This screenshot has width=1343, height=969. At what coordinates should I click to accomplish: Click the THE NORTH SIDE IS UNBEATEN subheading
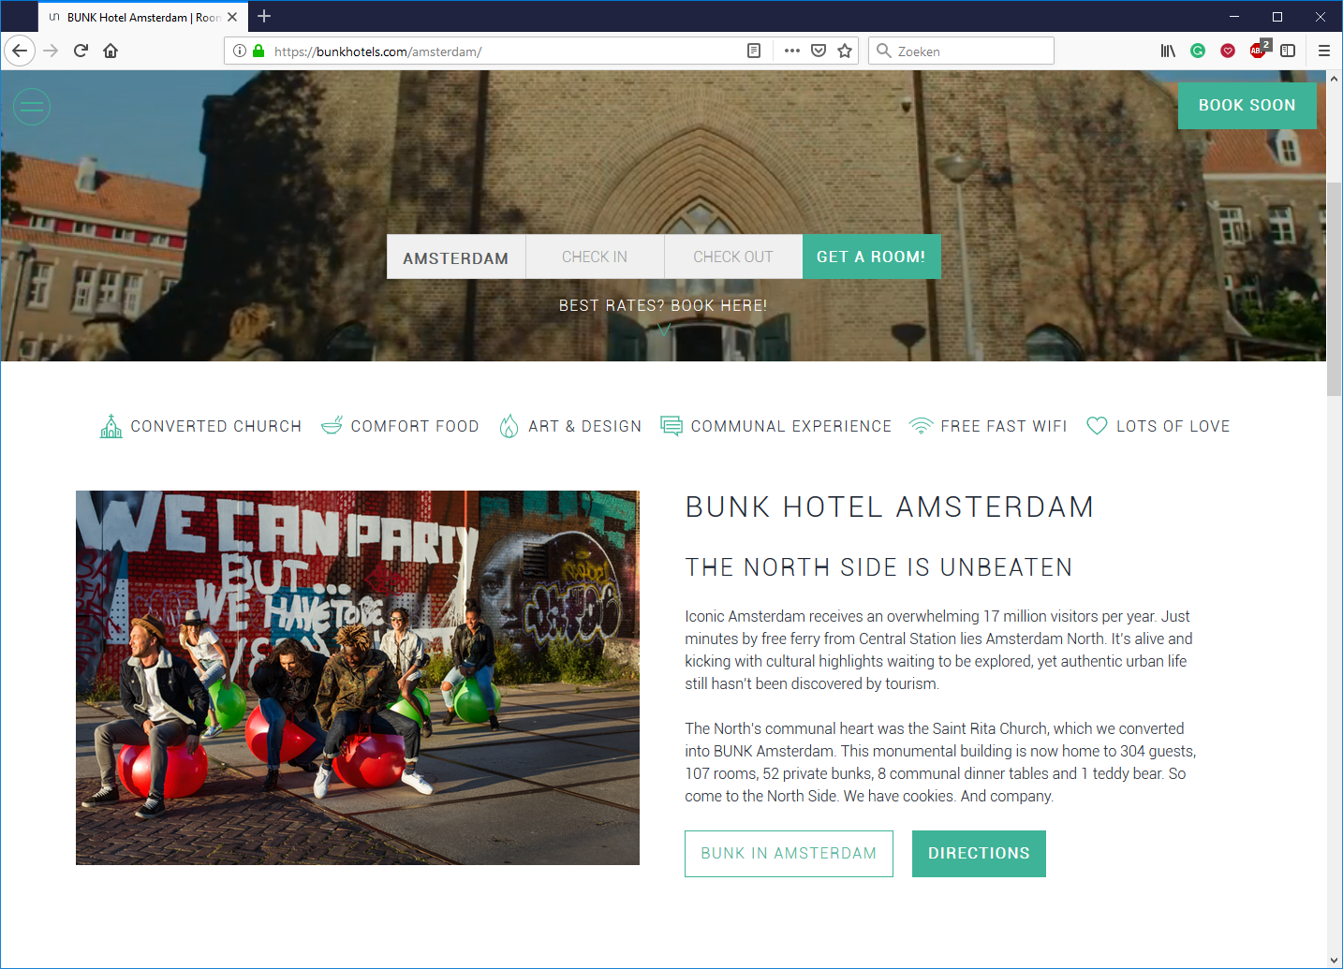coord(878,567)
